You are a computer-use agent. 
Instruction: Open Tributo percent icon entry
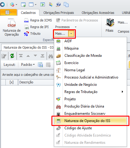pos(32,34)
